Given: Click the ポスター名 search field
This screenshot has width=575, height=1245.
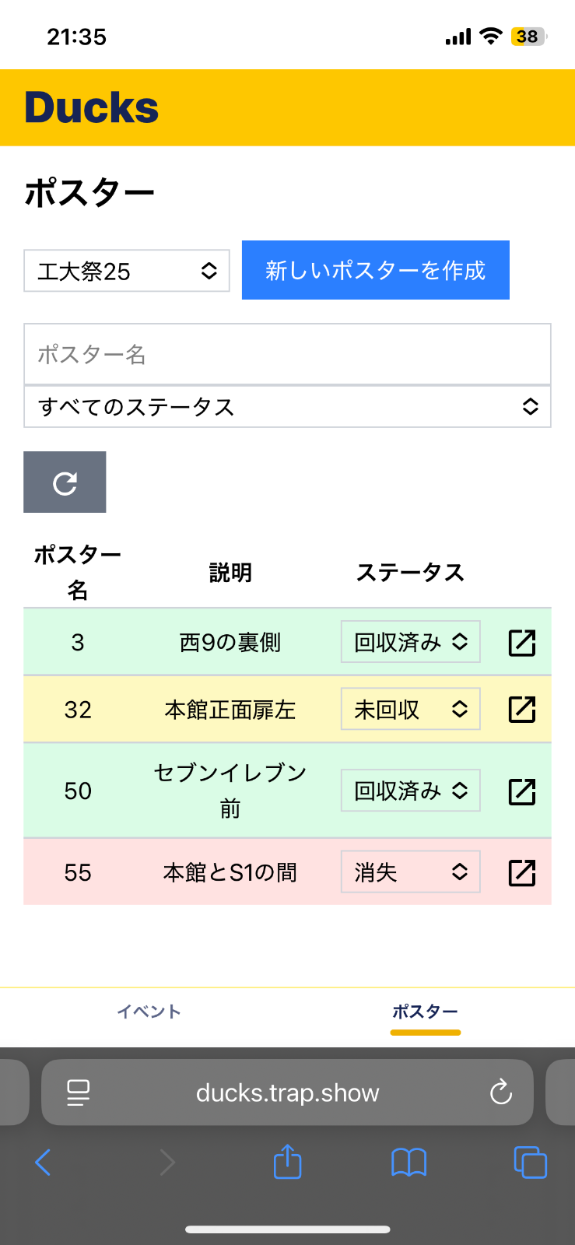Looking at the screenshot, I should pos(287,354).
